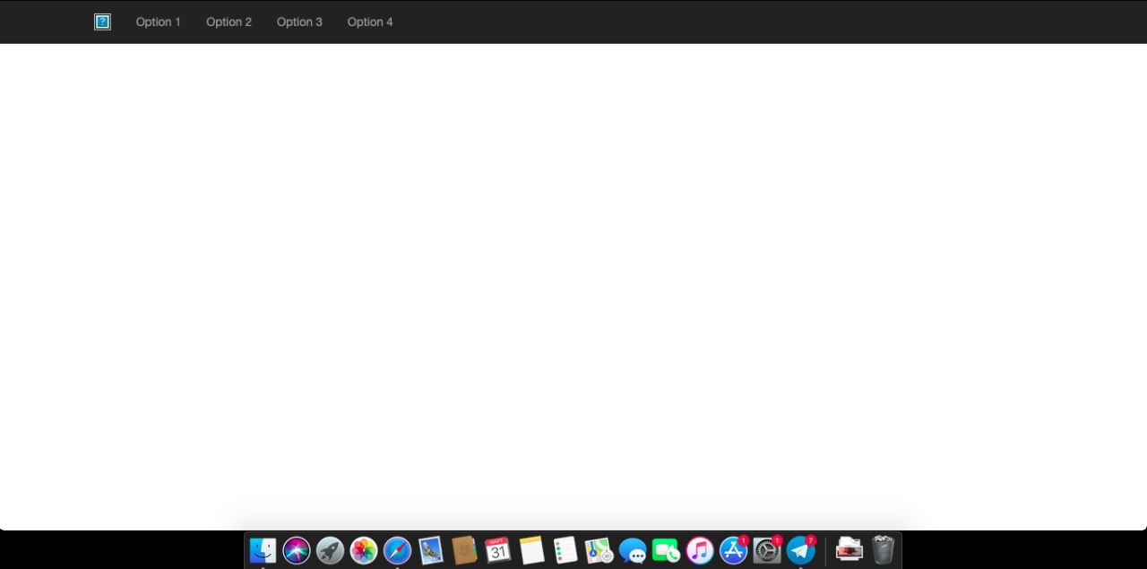
Task: Open Maps icon in dock
Action: pos(599,550)
